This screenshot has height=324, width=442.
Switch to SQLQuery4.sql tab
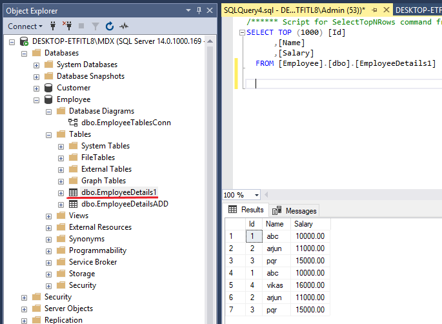click(294, 10)
